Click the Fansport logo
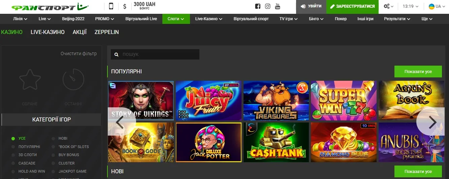Screen dimensions: 449x179 click(50, 7)
